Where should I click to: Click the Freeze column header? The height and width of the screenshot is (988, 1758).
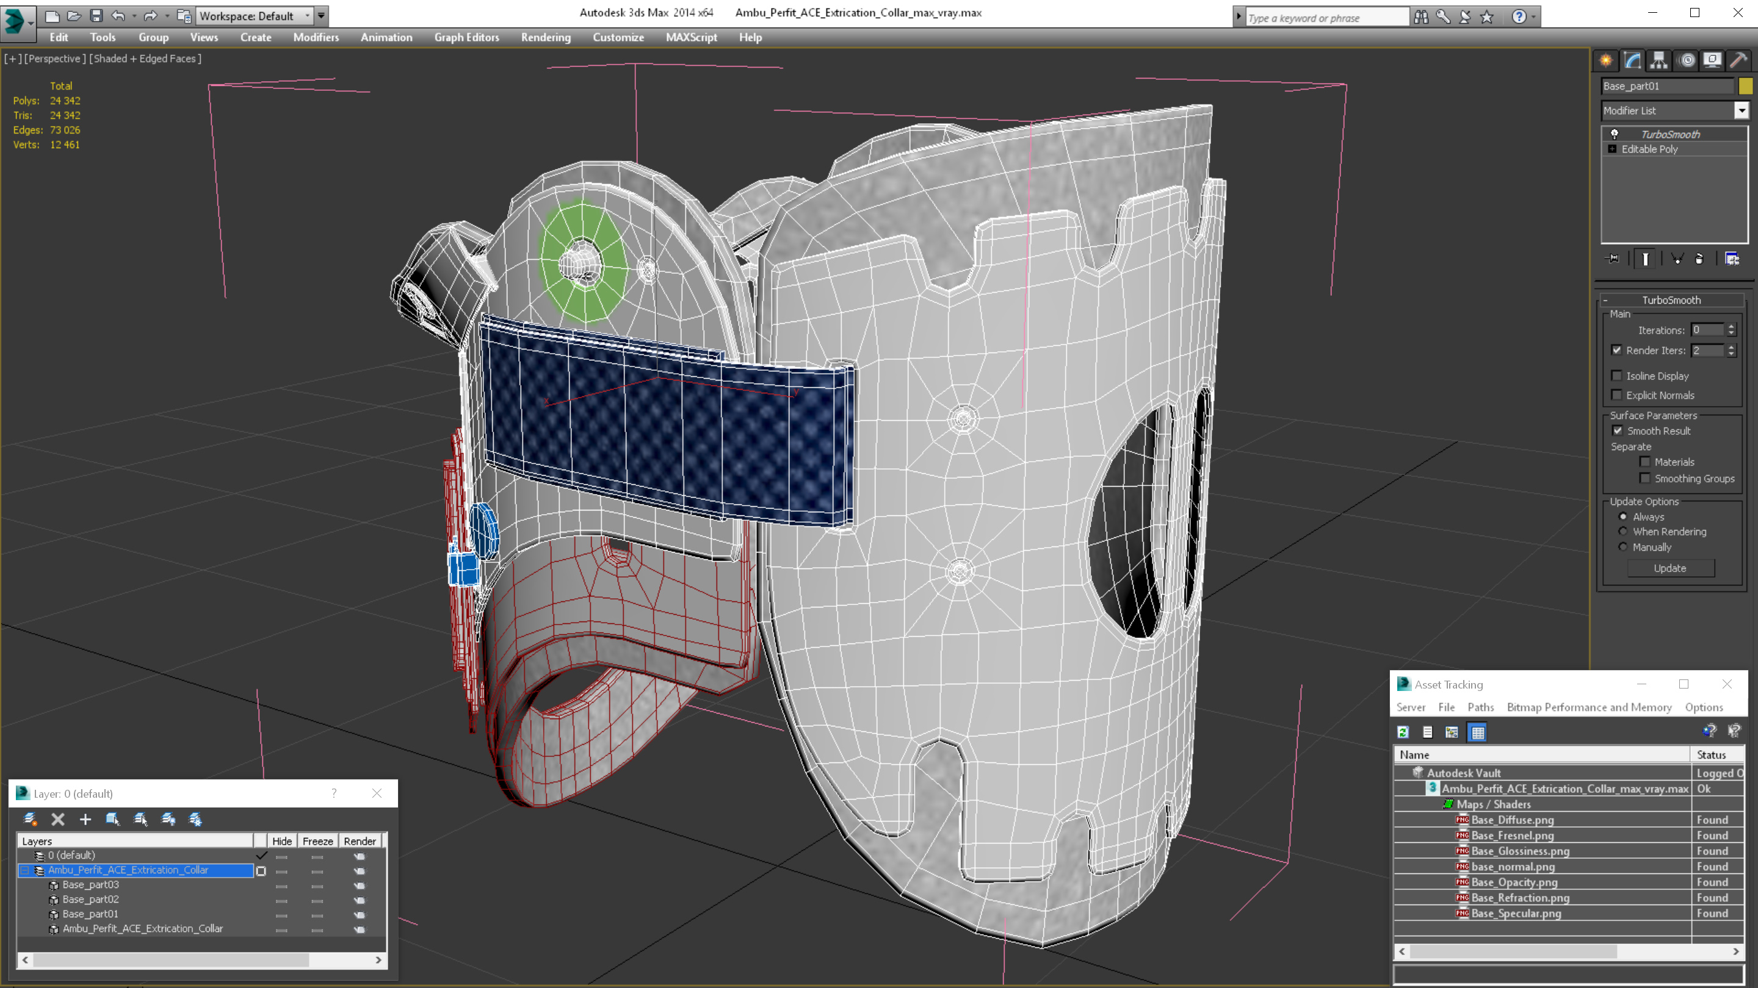tap(317, 841)
